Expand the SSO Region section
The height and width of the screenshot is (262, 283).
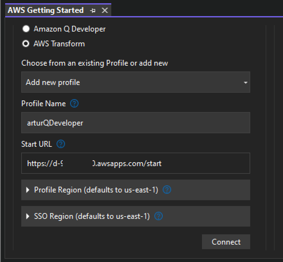tap(27, 216)
